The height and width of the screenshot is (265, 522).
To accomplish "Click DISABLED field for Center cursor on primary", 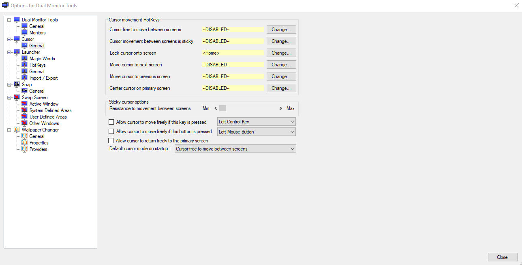I will (x=233, y=88).
